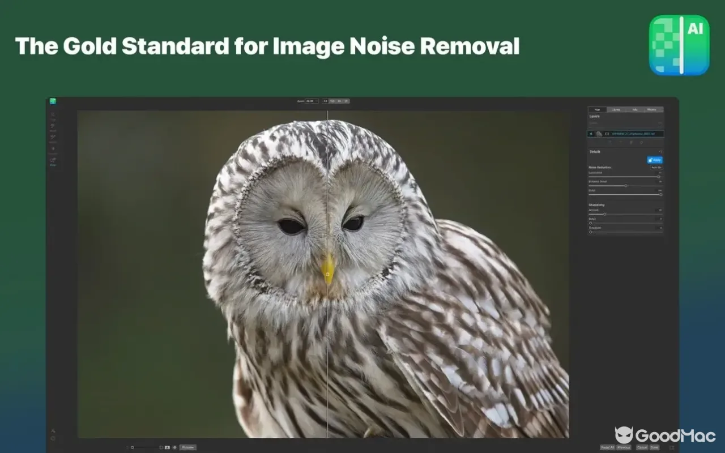Click the help icon below the account icon
Screen dimensions: 725x453
pos(53,438)
